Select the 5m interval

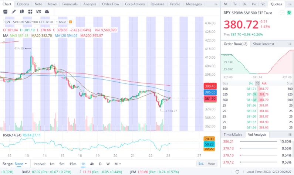62,164
